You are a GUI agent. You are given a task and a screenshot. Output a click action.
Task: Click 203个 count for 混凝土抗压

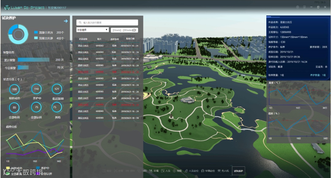[x=60, y=32]
